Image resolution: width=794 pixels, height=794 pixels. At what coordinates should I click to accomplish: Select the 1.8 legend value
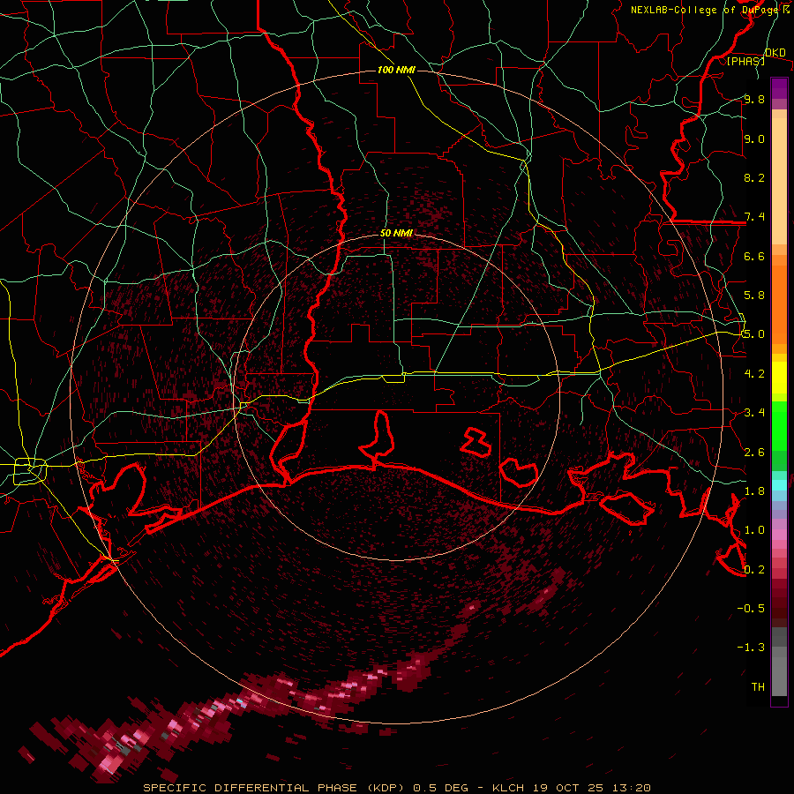754,491
